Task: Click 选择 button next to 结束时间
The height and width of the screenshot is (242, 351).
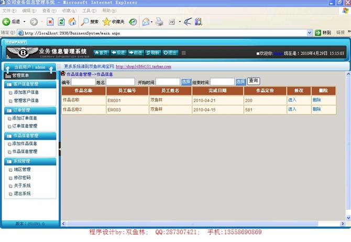Action: 240,82
